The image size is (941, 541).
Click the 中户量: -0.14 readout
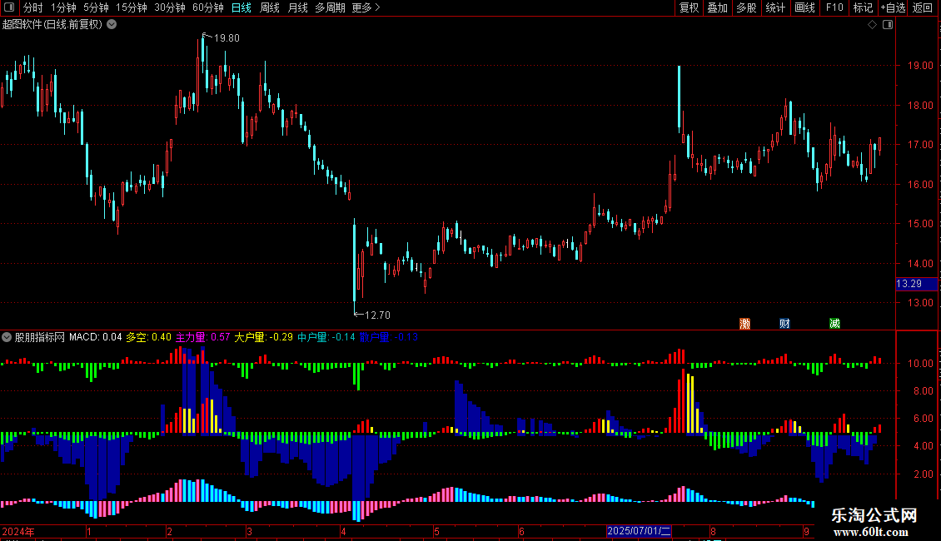pos(326,337)
